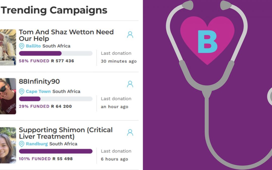
Task: Click the location pin next to Randburg
Action: click(22, 144)
